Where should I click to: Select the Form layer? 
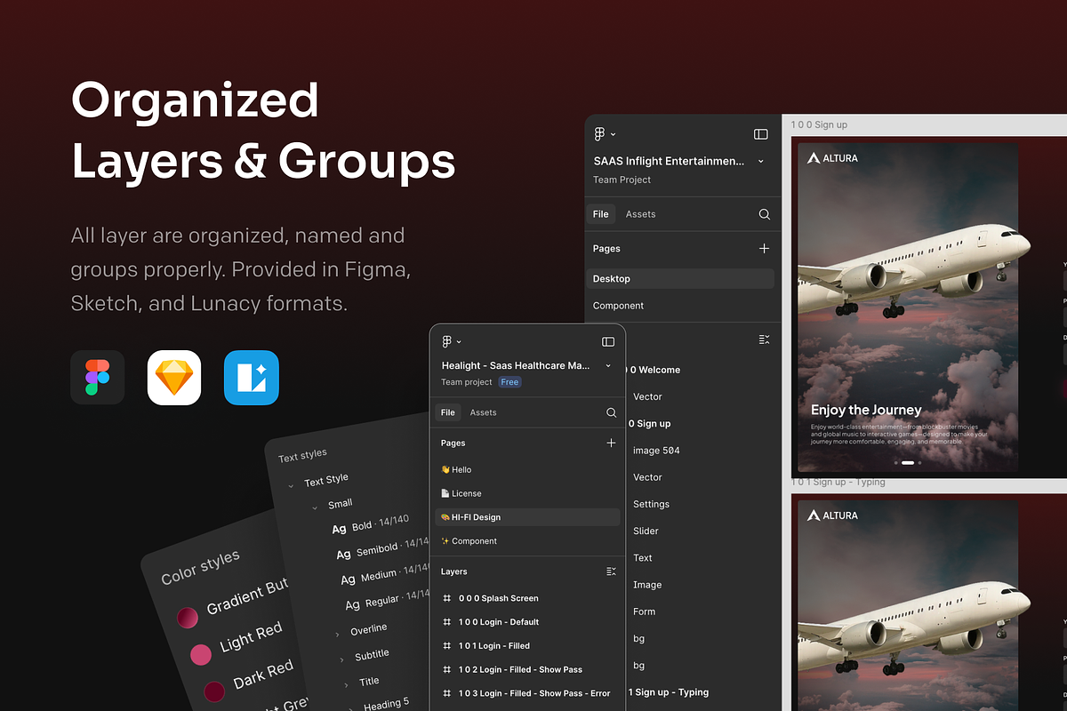tap(644, 611)
